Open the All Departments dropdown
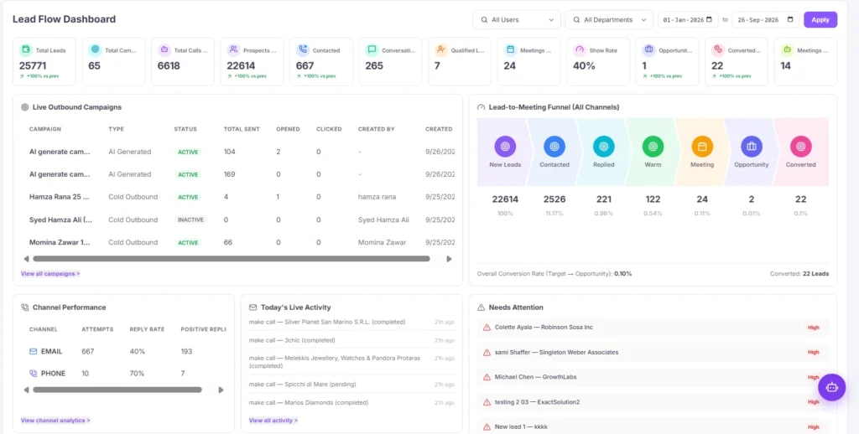Viewport: 859px width, 434px height. (x=609, y=20)
